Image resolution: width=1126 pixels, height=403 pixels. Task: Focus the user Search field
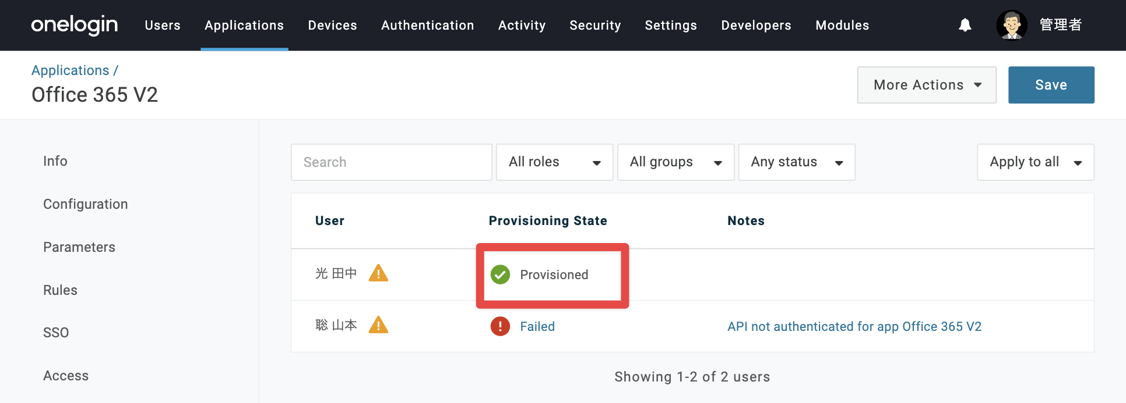tap(392, 162)
